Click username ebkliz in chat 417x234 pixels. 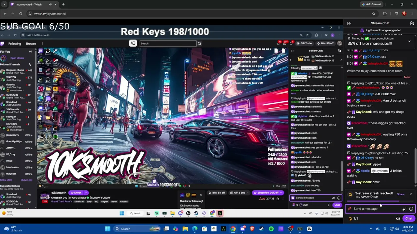point(365,171)
